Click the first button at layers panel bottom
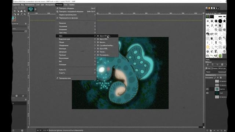This screenshot has width=235, height=132. (207, 131)
